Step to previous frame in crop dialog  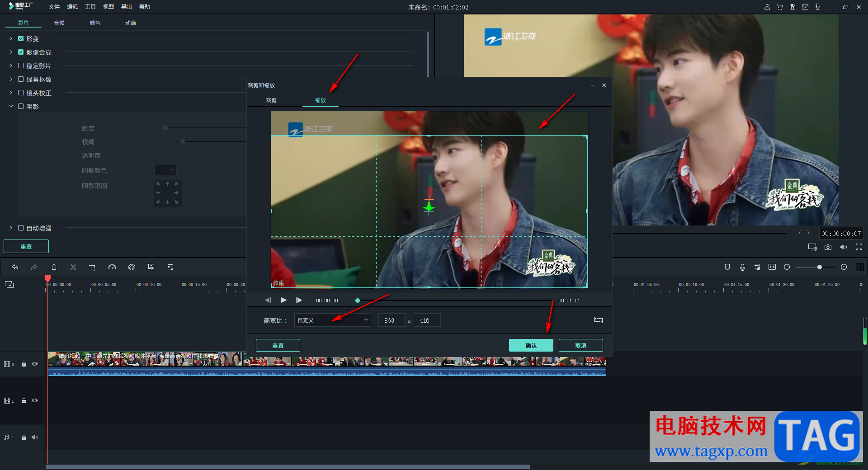(x=268, y=300)
